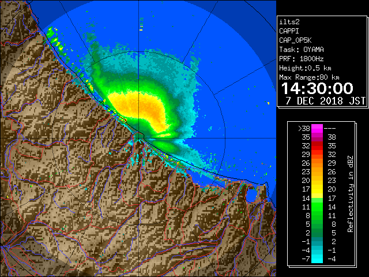369x277 pixels.
Task: Click the small blue lake near the eastern coast
Action: (x=251, y=196)
